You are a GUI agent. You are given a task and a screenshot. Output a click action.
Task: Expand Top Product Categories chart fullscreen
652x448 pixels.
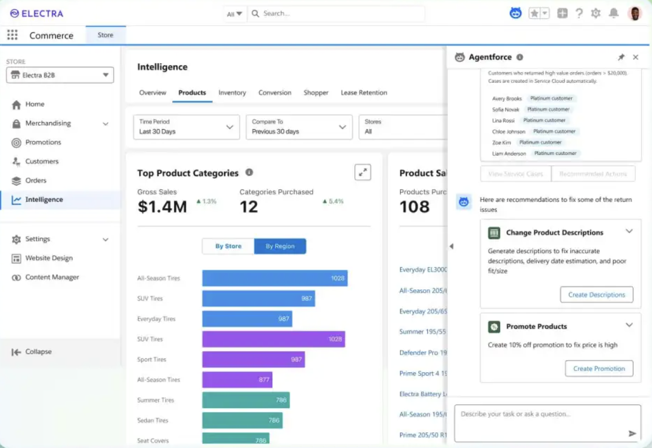coord(362,172)
